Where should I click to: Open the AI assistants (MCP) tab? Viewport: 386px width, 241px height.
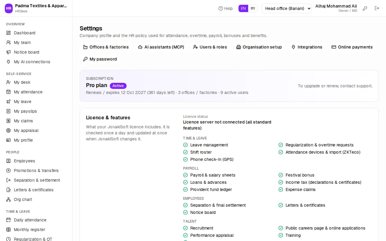[x=161, y=47]
